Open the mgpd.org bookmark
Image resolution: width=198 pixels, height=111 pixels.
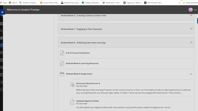133,3
